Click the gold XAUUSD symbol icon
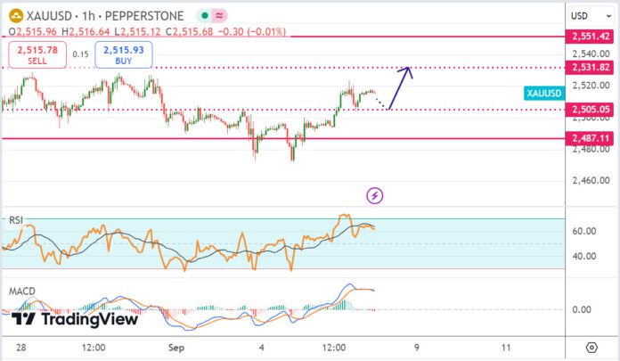Viewport: 620px width, 361px height. (16, 16)
